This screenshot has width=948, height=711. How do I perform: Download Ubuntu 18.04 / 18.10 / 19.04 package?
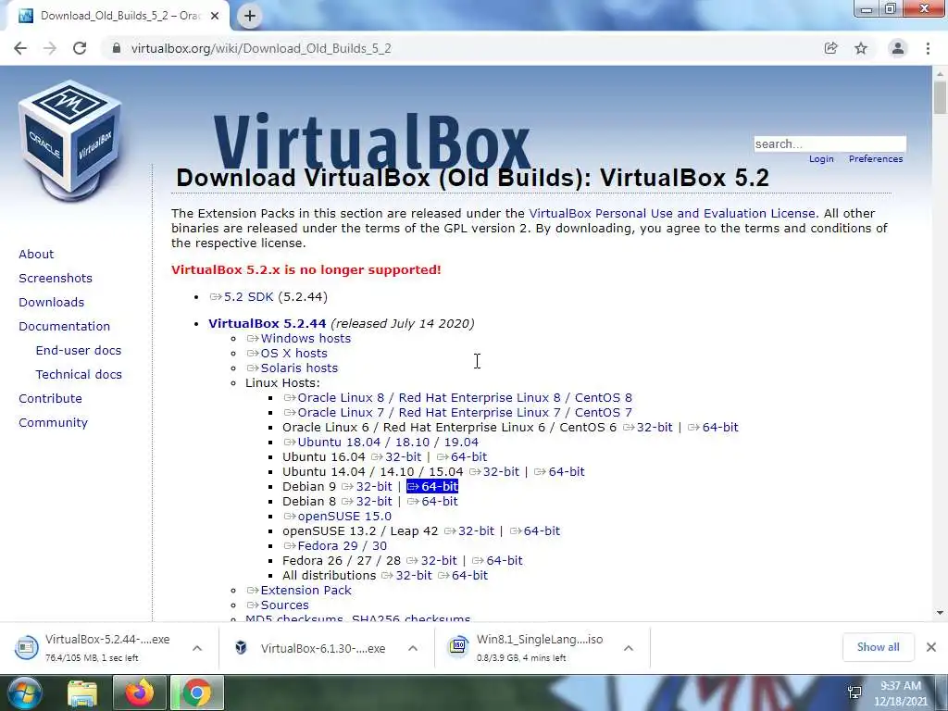[381, 442]
